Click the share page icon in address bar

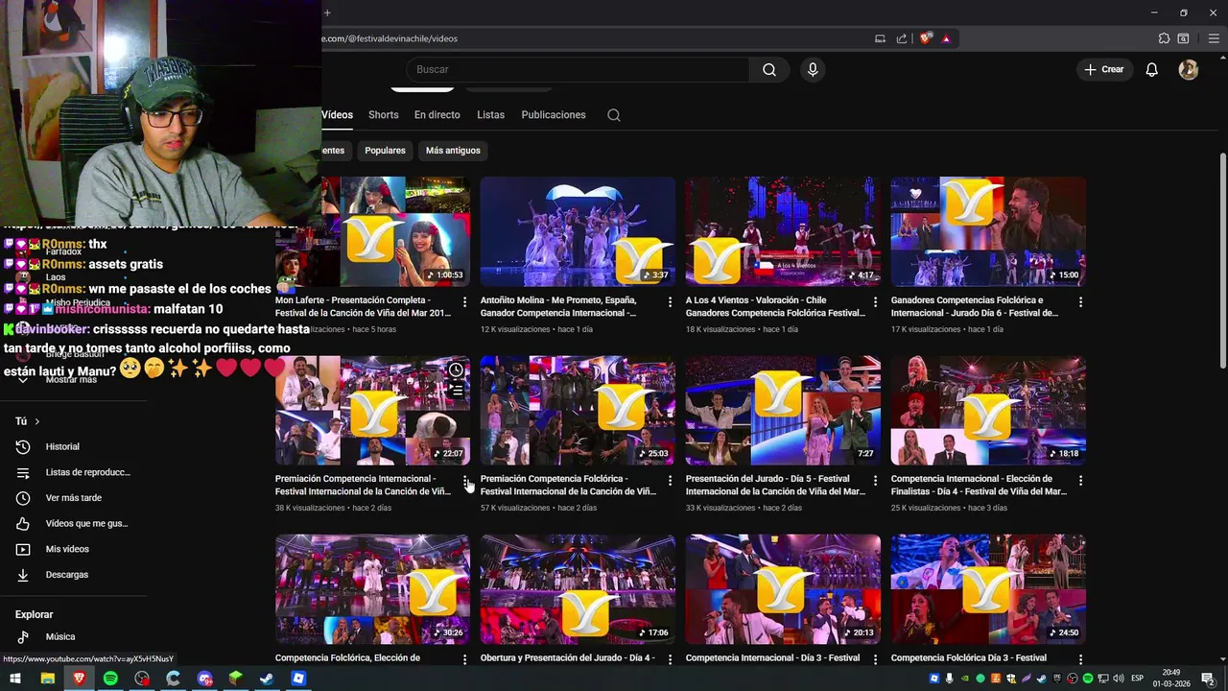coord(902,38)
